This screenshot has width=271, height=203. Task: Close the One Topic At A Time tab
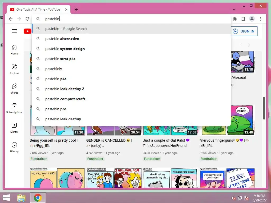click(66, 10)
